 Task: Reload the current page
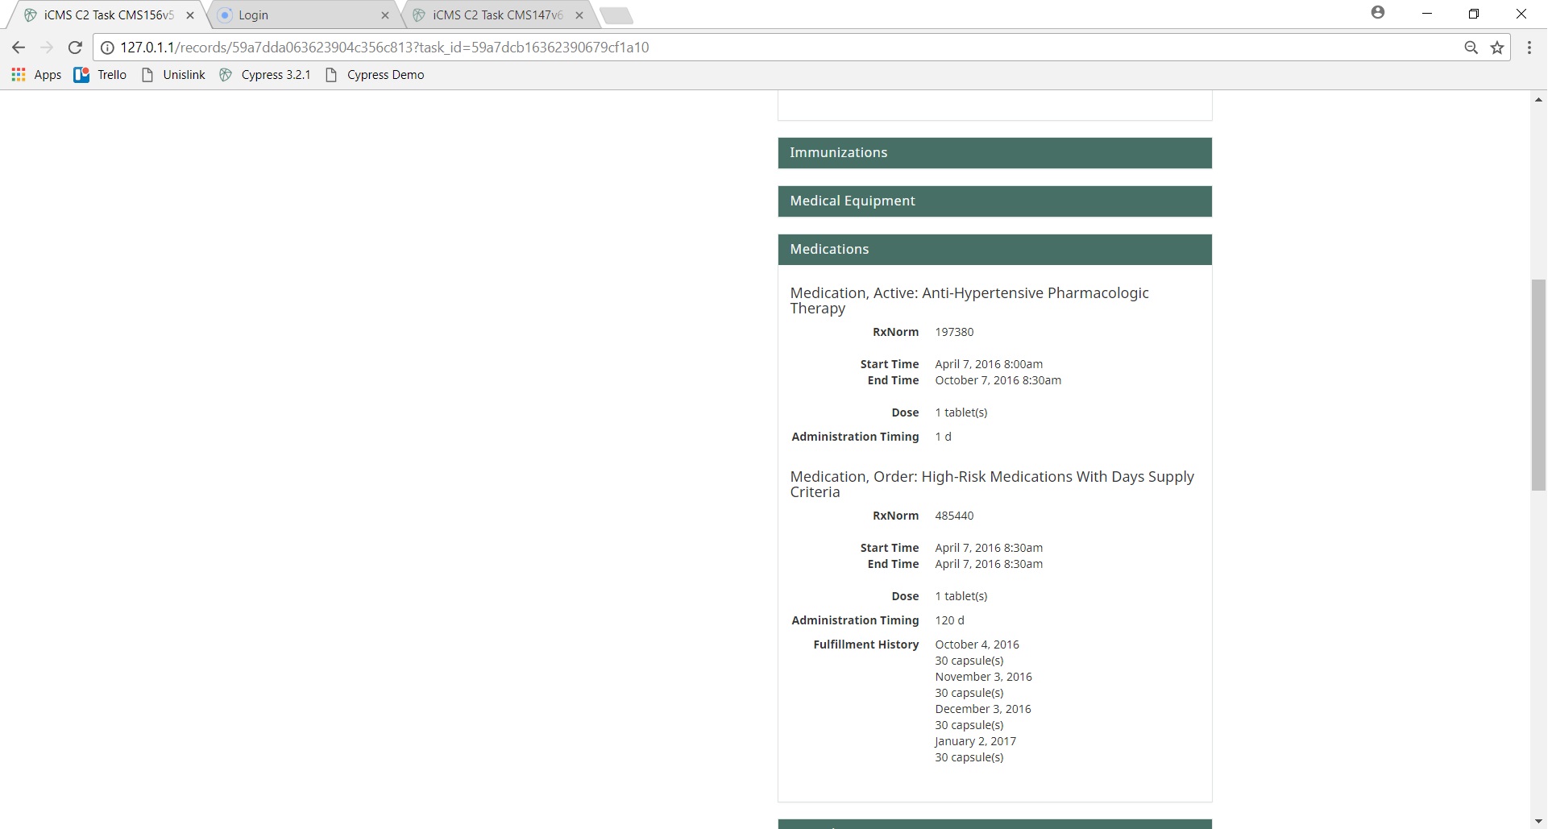point(75,48)
